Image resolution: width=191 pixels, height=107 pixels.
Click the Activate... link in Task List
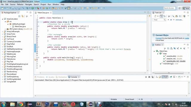pyautogui.click(x=179, y=20)
